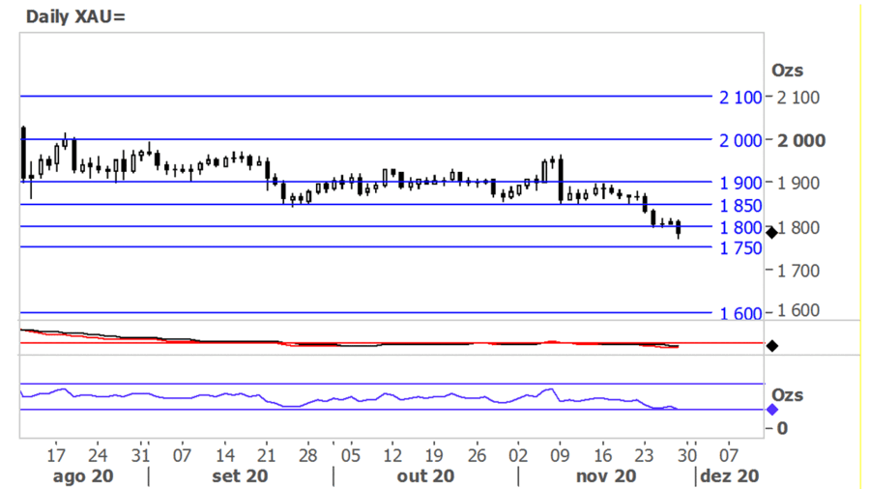Pick the '24' date tick in ago 20
The width and height of the screenshot is (870, 489).
coord(98,456)
